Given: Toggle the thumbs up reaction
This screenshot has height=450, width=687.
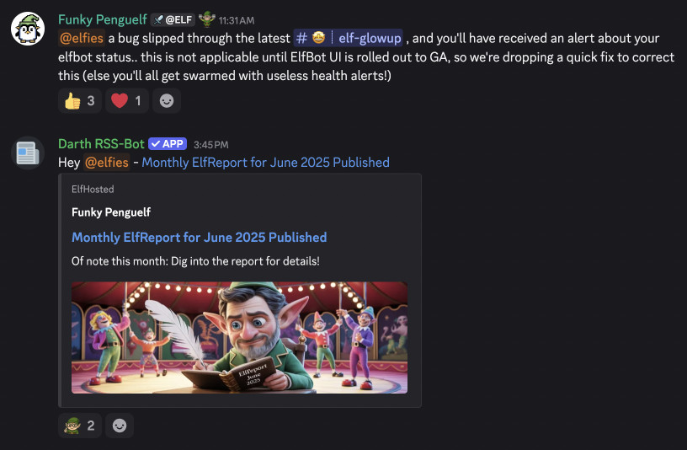Looking at the screenshot, I should tap(80, 101).
